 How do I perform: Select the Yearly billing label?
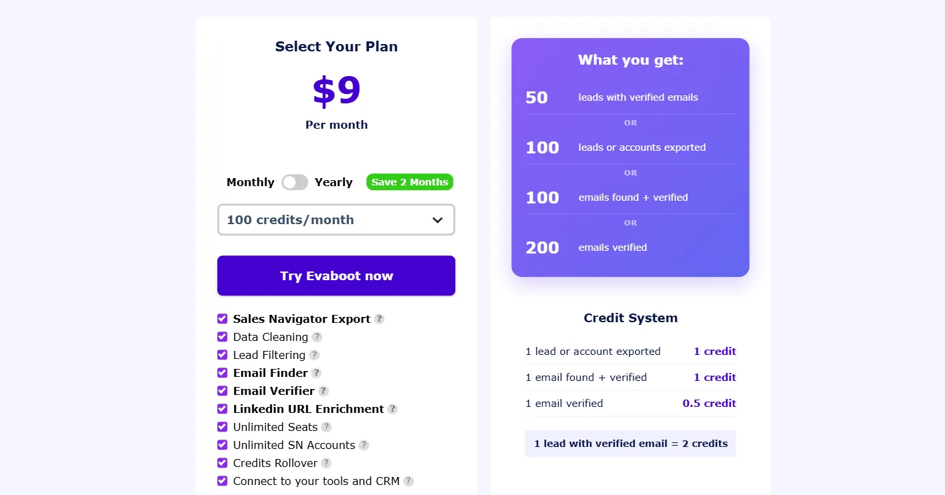click(333, 182)
